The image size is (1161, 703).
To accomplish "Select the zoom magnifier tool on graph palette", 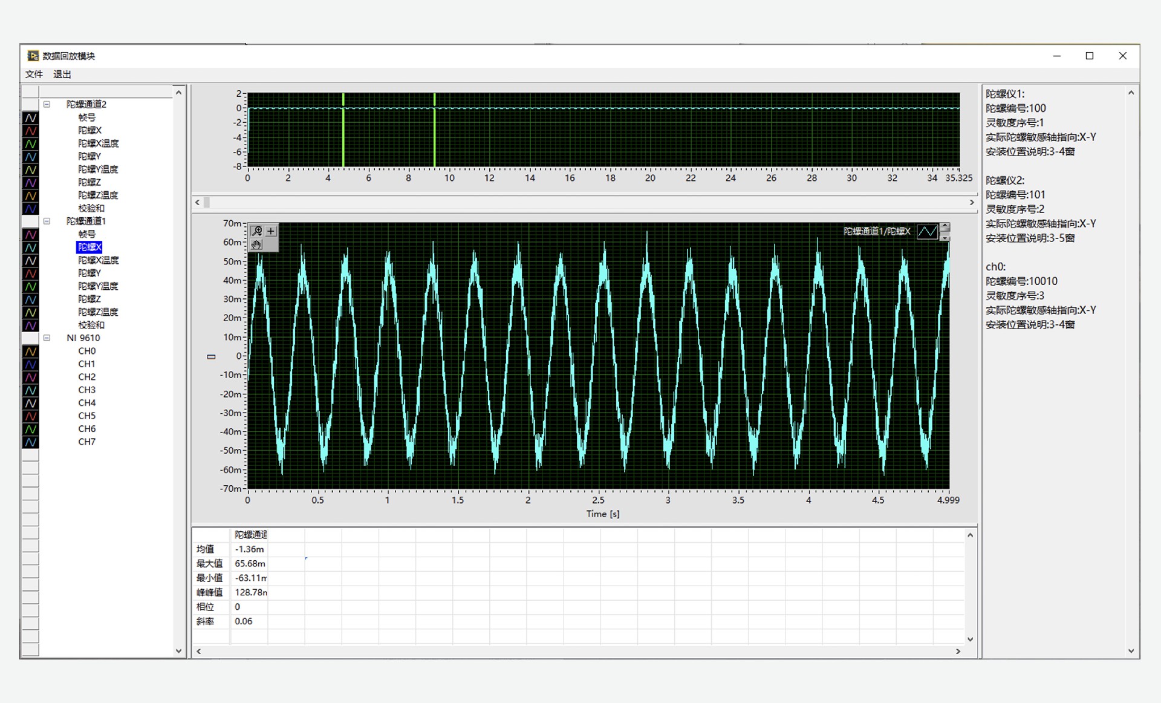I will pyautogui.click(x=257, y=231).
